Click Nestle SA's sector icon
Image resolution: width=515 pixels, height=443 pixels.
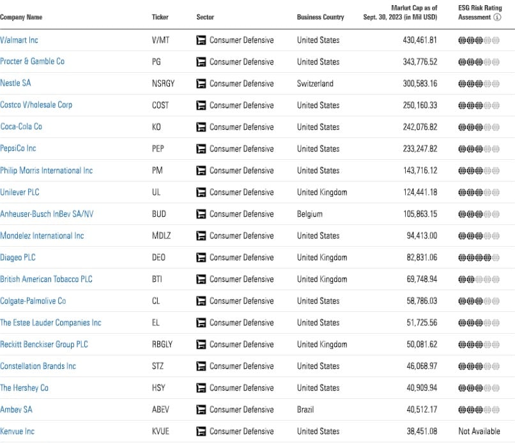[x=201, y=84]
